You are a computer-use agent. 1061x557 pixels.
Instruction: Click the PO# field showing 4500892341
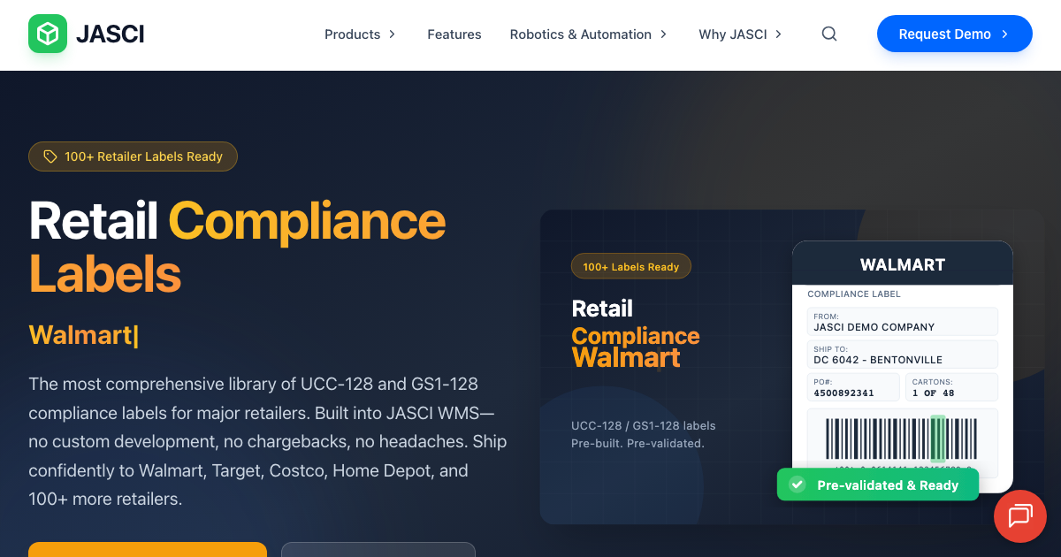(852, 386)
